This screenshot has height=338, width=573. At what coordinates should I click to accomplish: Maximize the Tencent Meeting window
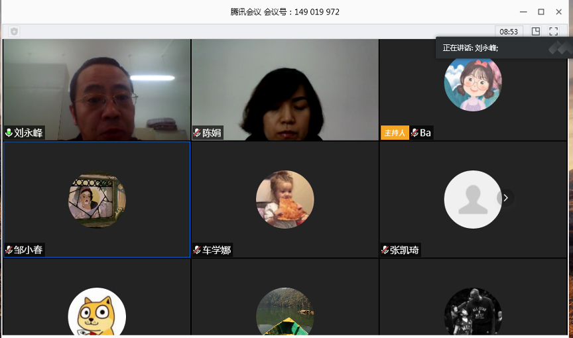(541, 12)
